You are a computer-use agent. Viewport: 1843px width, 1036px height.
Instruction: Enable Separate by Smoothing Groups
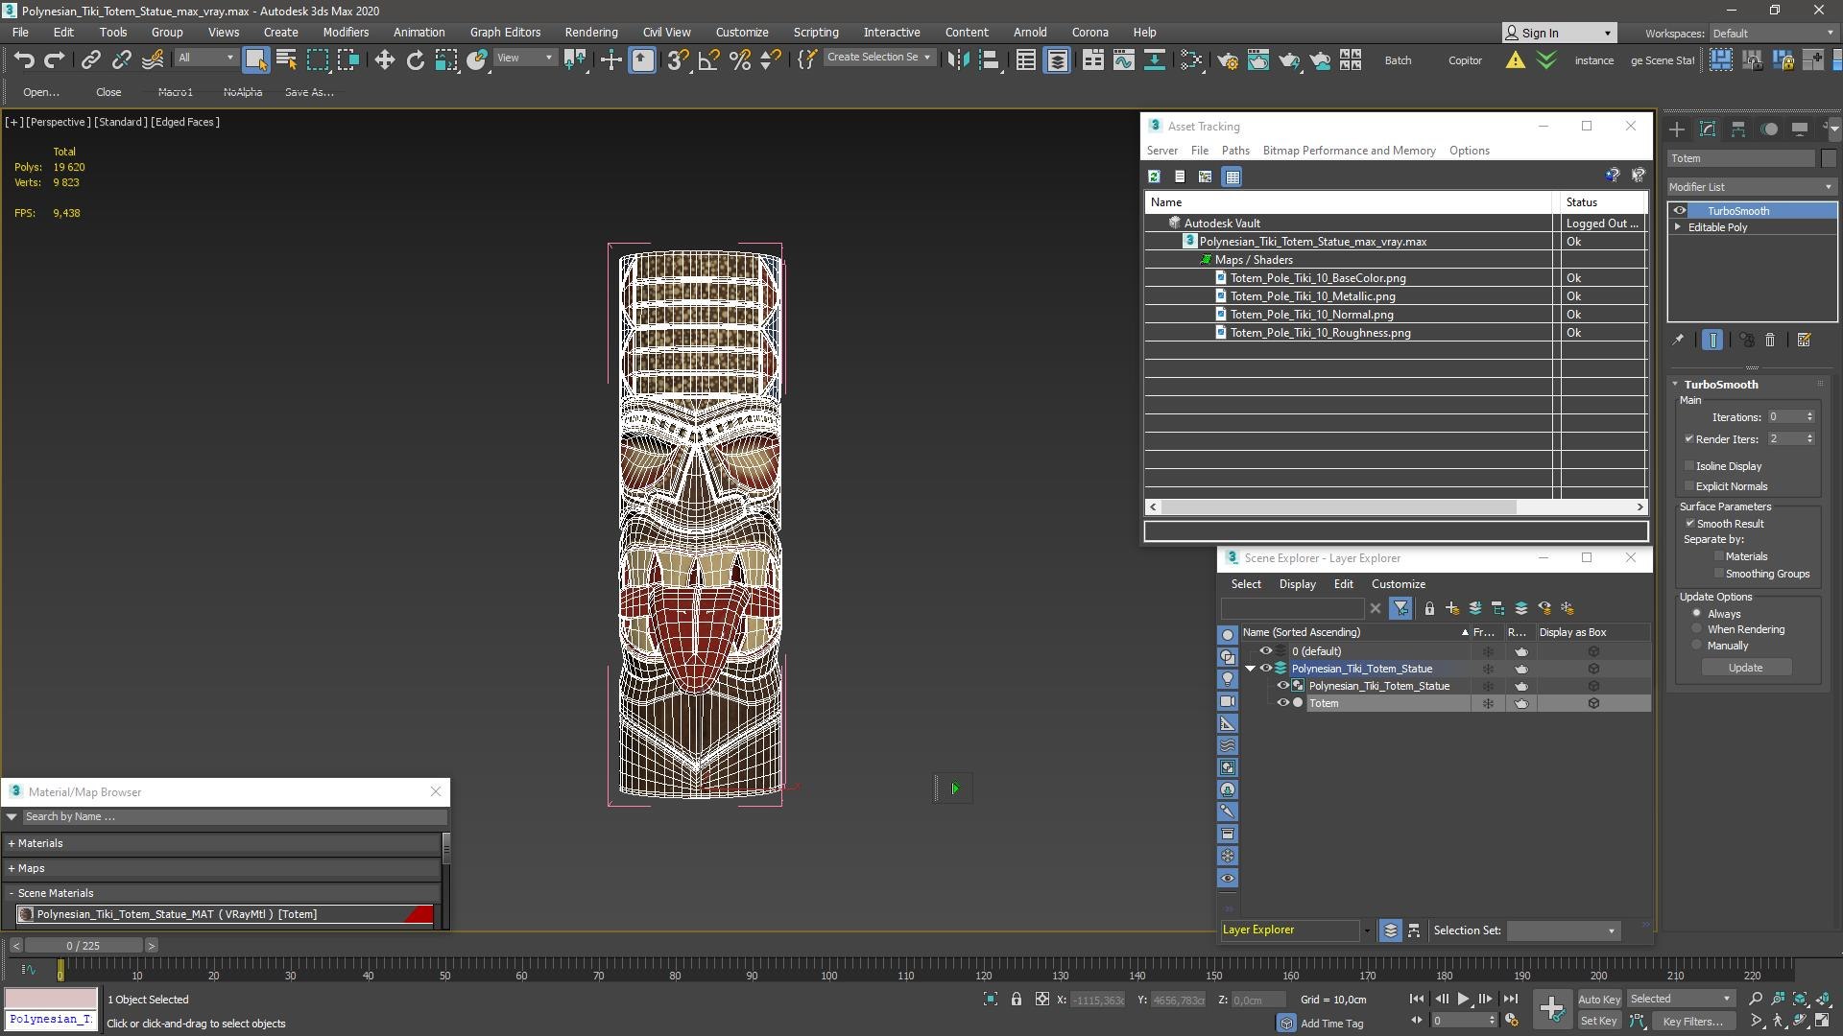tap(1718, 574)
